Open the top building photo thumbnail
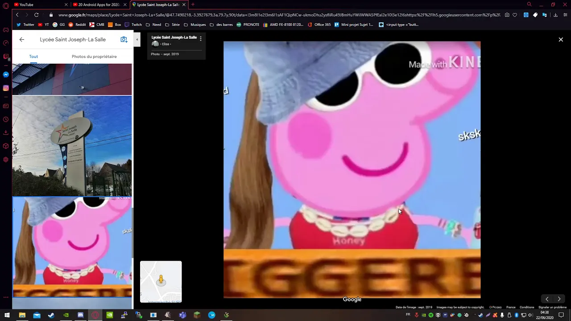 pos(72,79)
